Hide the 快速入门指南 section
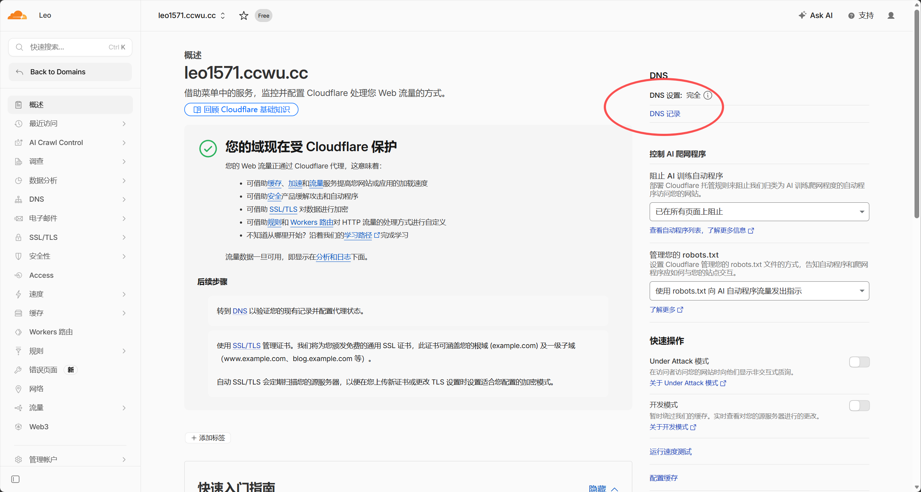The height and width of the screenshot is (492, 921). click(603, 488)
